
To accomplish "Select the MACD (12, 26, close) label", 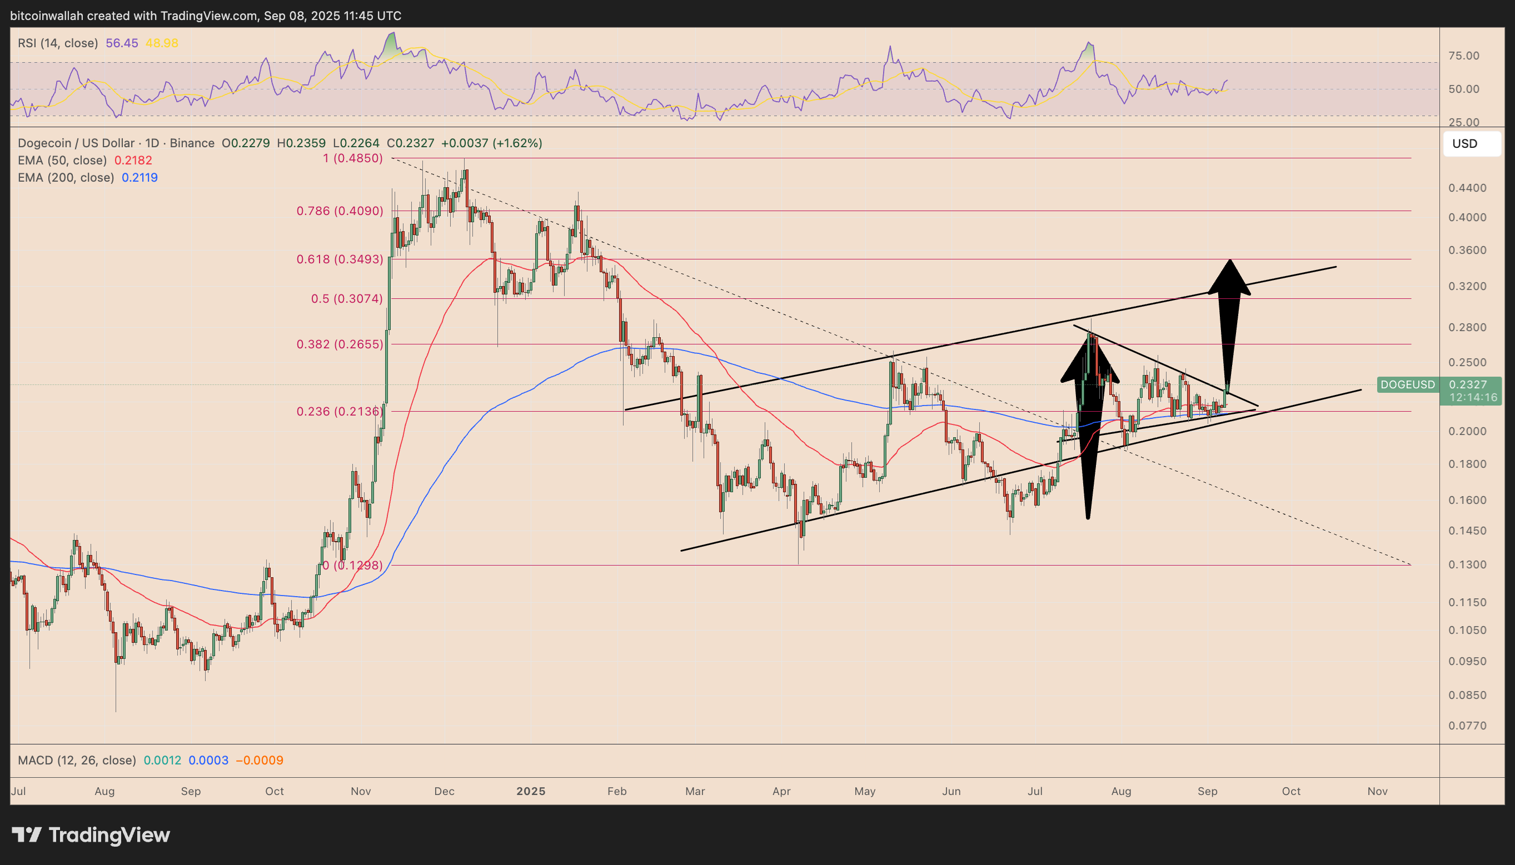I will pos(77,761).
